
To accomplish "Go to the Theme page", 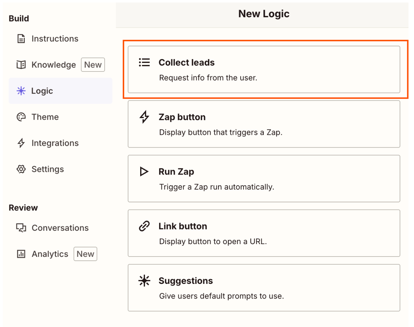I will coord(45,117).
